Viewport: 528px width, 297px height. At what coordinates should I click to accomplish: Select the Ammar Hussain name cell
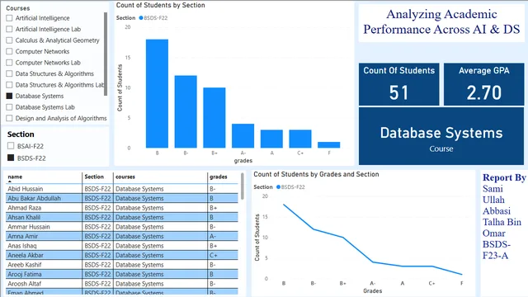(44, 227)
